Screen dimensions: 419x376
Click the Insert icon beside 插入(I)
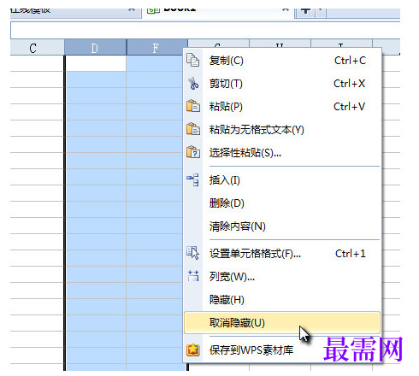pyautogui.click(x=193, y=179)
